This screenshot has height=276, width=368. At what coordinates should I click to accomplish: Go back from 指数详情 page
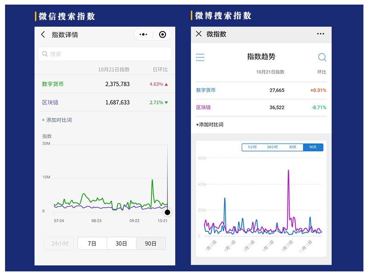click(43, 34)
